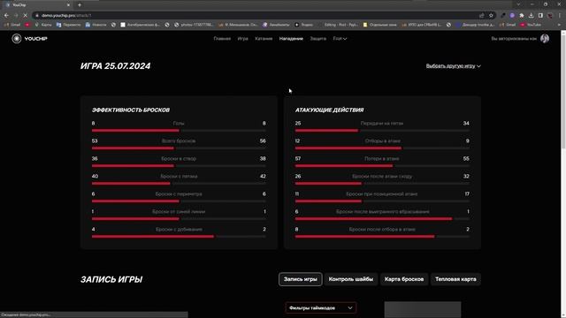Screen dimensions: 566x318
Task: Click the ЭФФЕКТИВНОСТЬ БРОСКОВ panel title
Action: coord(131,110)
